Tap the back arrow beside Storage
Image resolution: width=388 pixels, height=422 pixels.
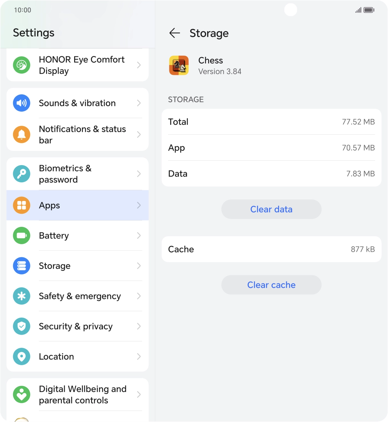175,33
